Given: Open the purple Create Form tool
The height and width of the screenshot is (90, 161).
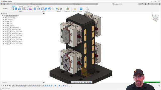Looking at the screenshot, I should pyautogui.click(x=30, y=9).
